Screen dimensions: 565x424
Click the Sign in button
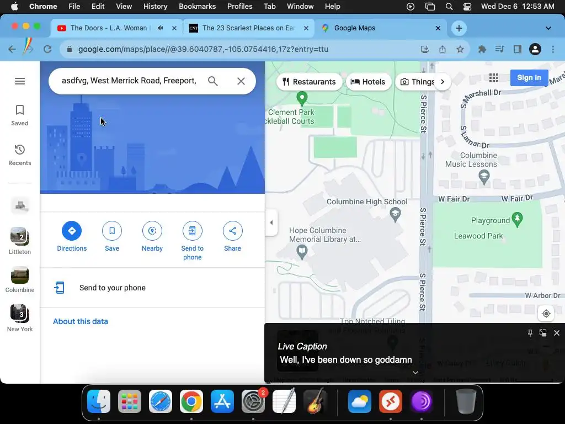[529, 77]
